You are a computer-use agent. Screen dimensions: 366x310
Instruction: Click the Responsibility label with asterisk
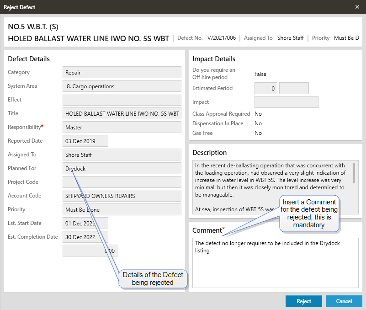point(26,127)
